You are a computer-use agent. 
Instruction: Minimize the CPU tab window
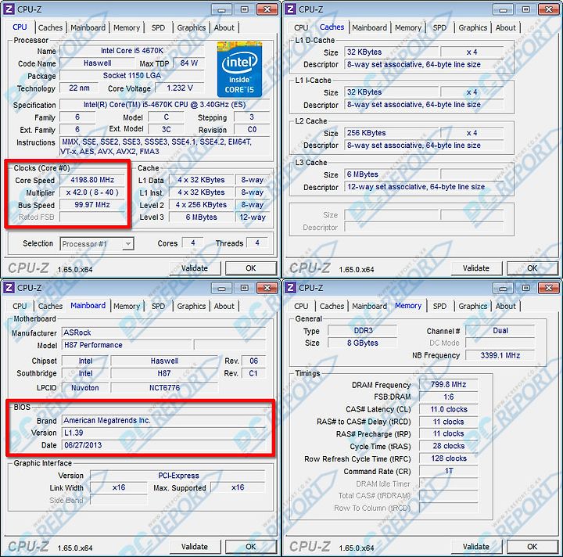point(222,9)
